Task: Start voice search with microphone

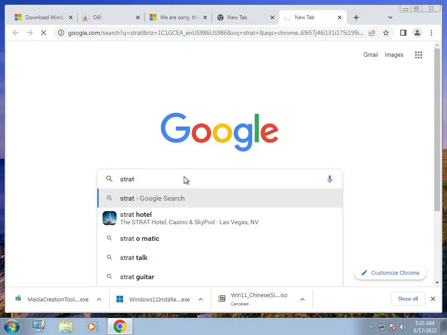Action: [330, 179]
